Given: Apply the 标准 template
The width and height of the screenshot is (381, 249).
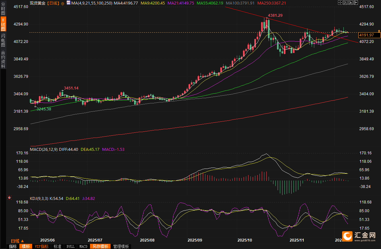Looking at the screenshot, I should 58,246.
